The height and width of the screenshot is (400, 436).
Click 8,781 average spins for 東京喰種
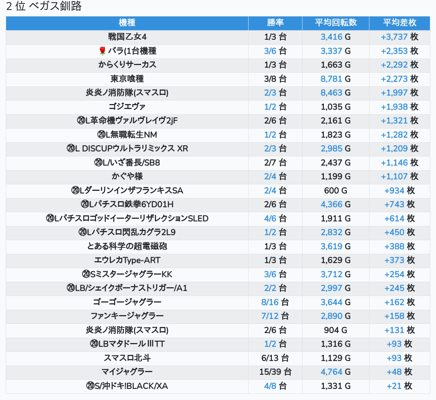tap(331, 79)
